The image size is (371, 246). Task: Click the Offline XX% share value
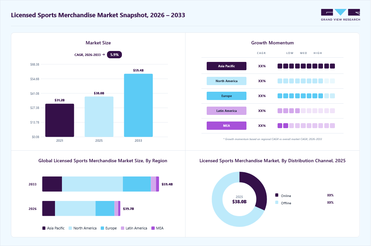[x=330, y=203]
